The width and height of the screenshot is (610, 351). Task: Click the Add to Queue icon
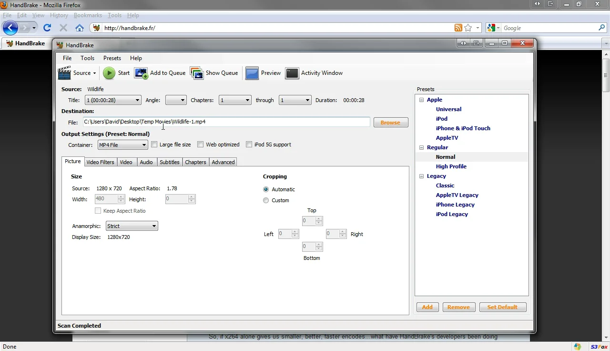point(142,73)
